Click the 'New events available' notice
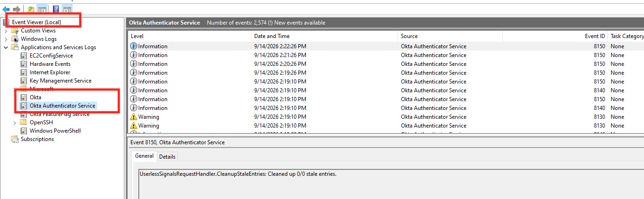The width and height of the screenshot is (644, 199). (x=299, y=23)
